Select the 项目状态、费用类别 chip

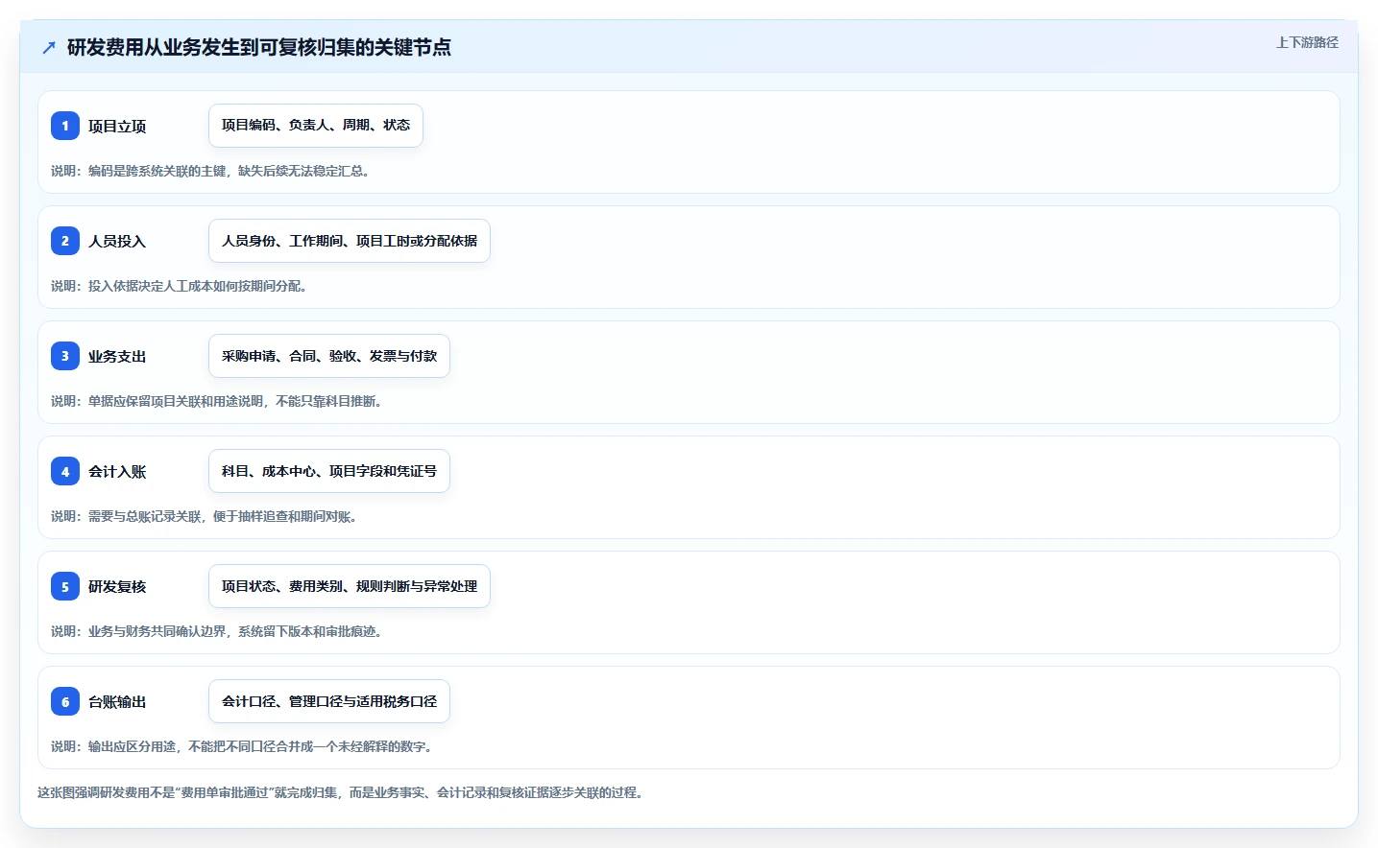tap(350, 586)
